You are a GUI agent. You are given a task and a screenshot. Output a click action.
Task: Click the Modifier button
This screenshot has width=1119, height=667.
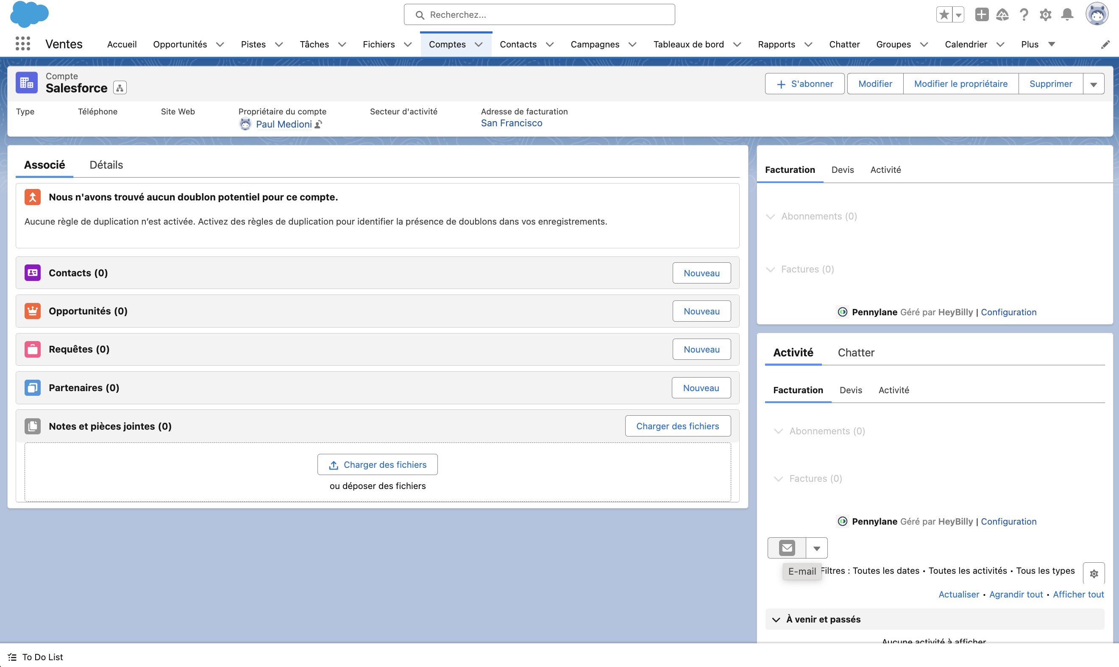(875, 84)
